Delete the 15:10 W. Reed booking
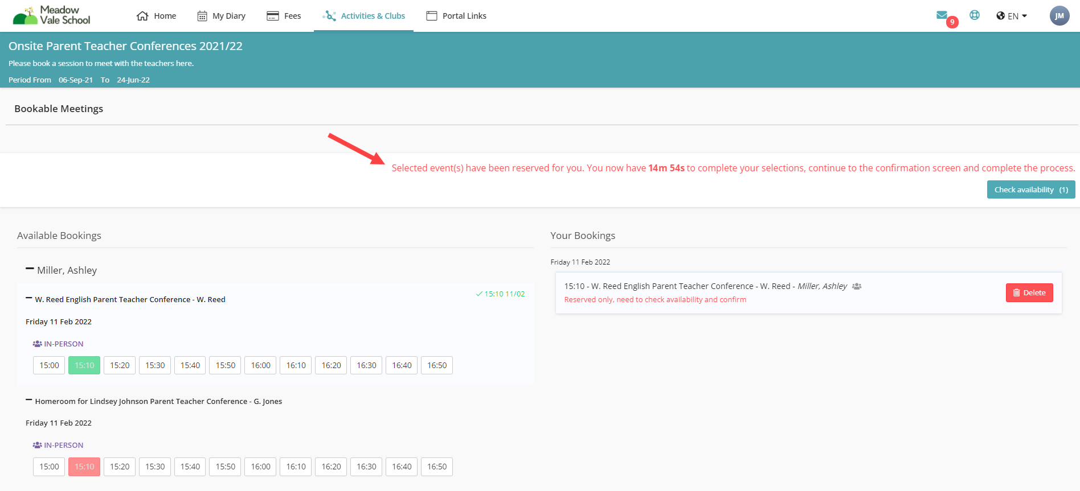Viewport: 1080px width, 491px height. click(x=1029, y=292)
